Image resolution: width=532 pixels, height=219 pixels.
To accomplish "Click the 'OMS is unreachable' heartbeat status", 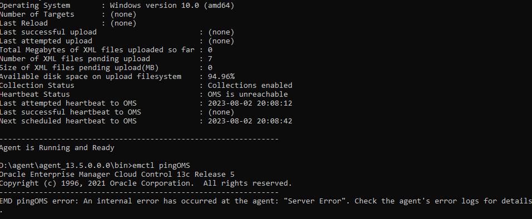I will [248, 94].
